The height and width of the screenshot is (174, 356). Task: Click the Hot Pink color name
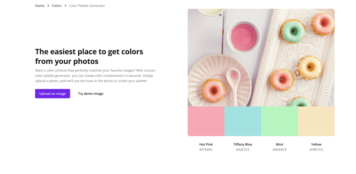[x=206, y=144]
